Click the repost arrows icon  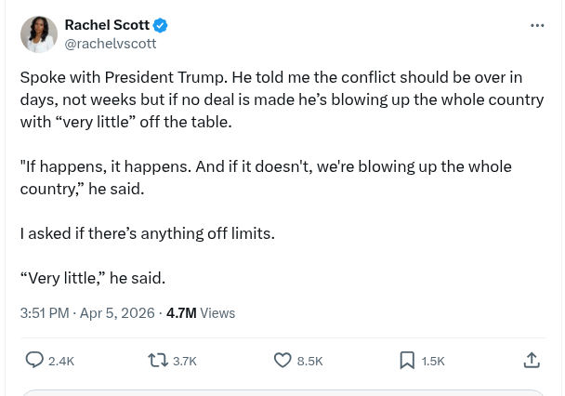(158, 360)
